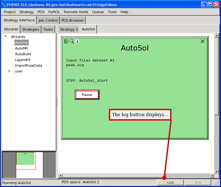The width and height of the screenshot is (221, 187).
Task: Click the magnifying glass icon in AutoSol panel
Action: [72, 41]
